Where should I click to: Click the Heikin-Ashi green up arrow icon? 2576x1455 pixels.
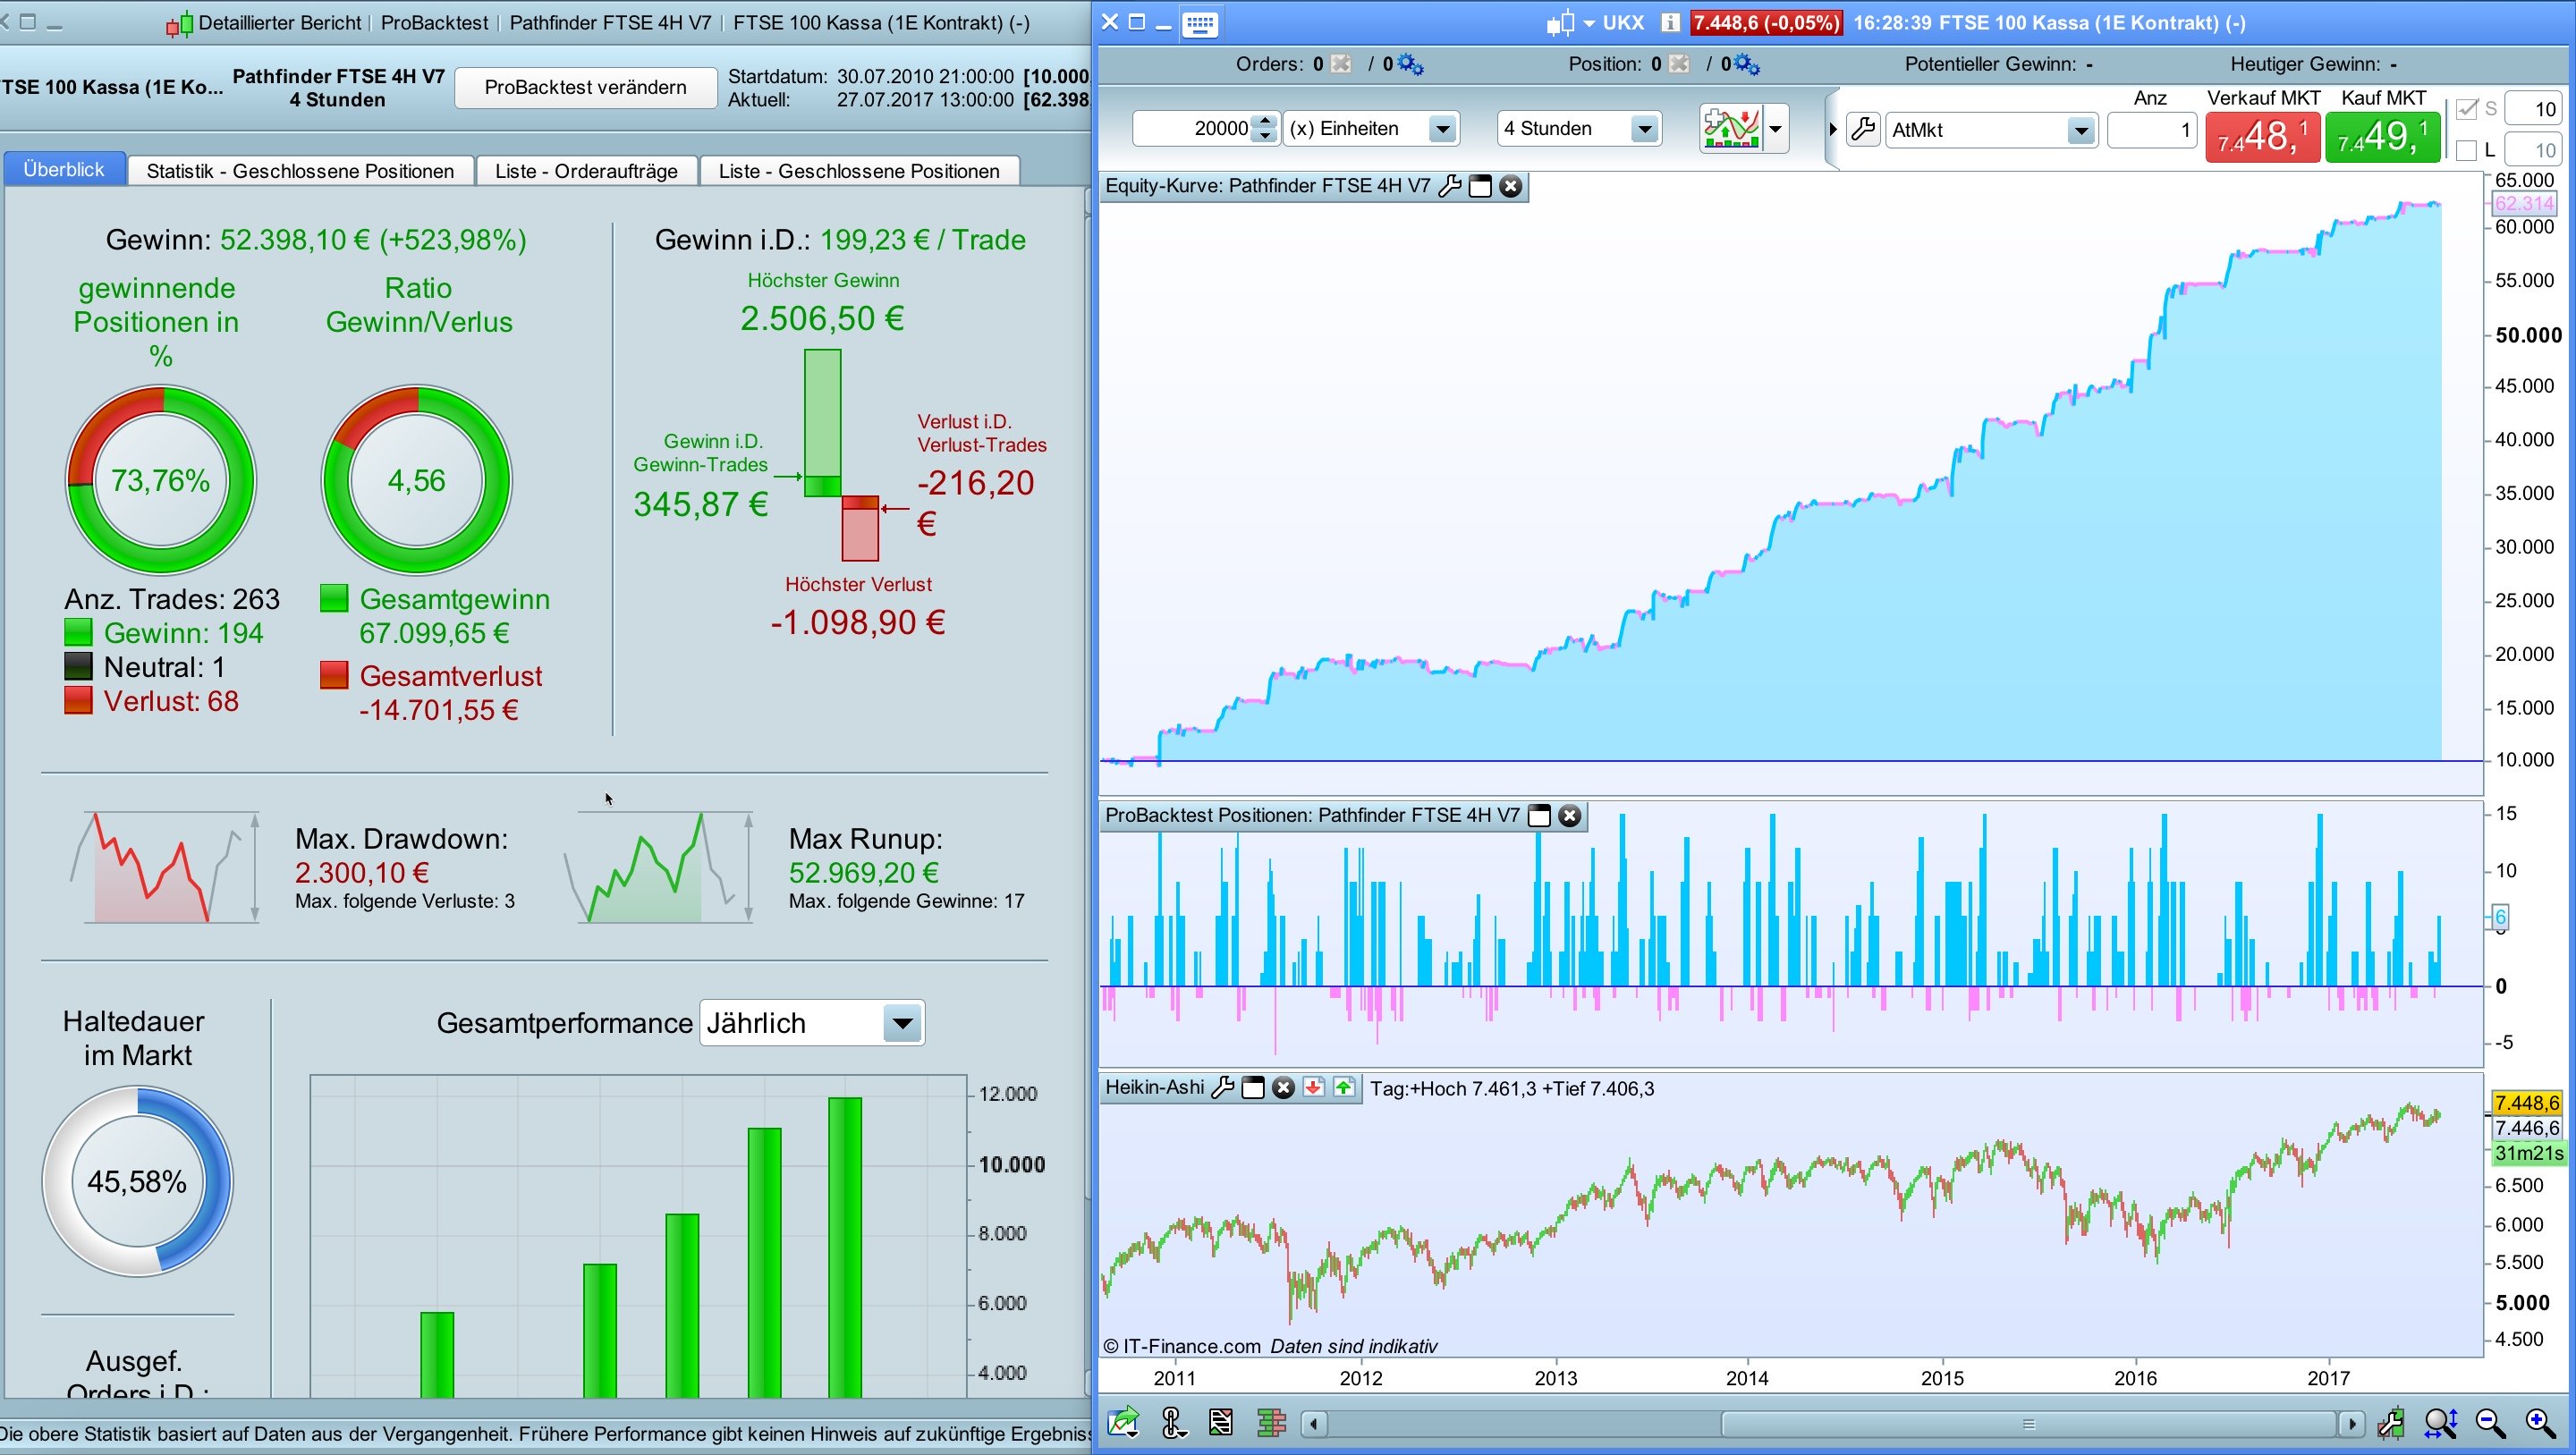1344,1088
